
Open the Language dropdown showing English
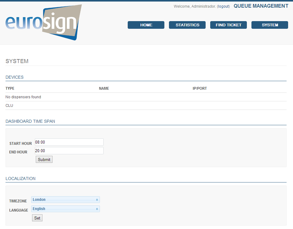coord(65,209)
